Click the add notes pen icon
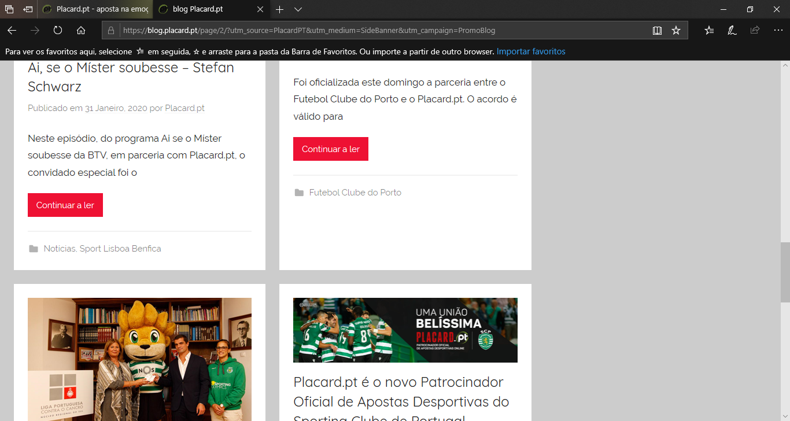Viewport: 790px width, 421px height. [732, 30]
